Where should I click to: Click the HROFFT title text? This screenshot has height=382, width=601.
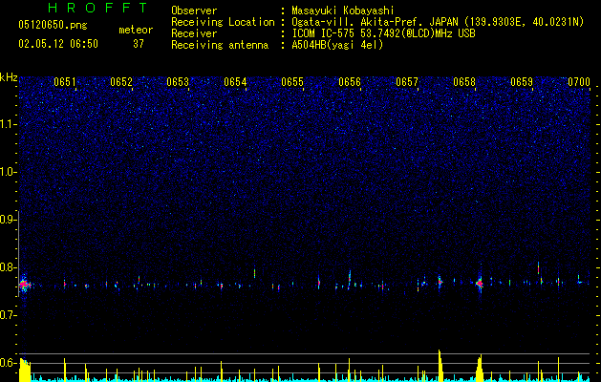click(x=97, y=8)
